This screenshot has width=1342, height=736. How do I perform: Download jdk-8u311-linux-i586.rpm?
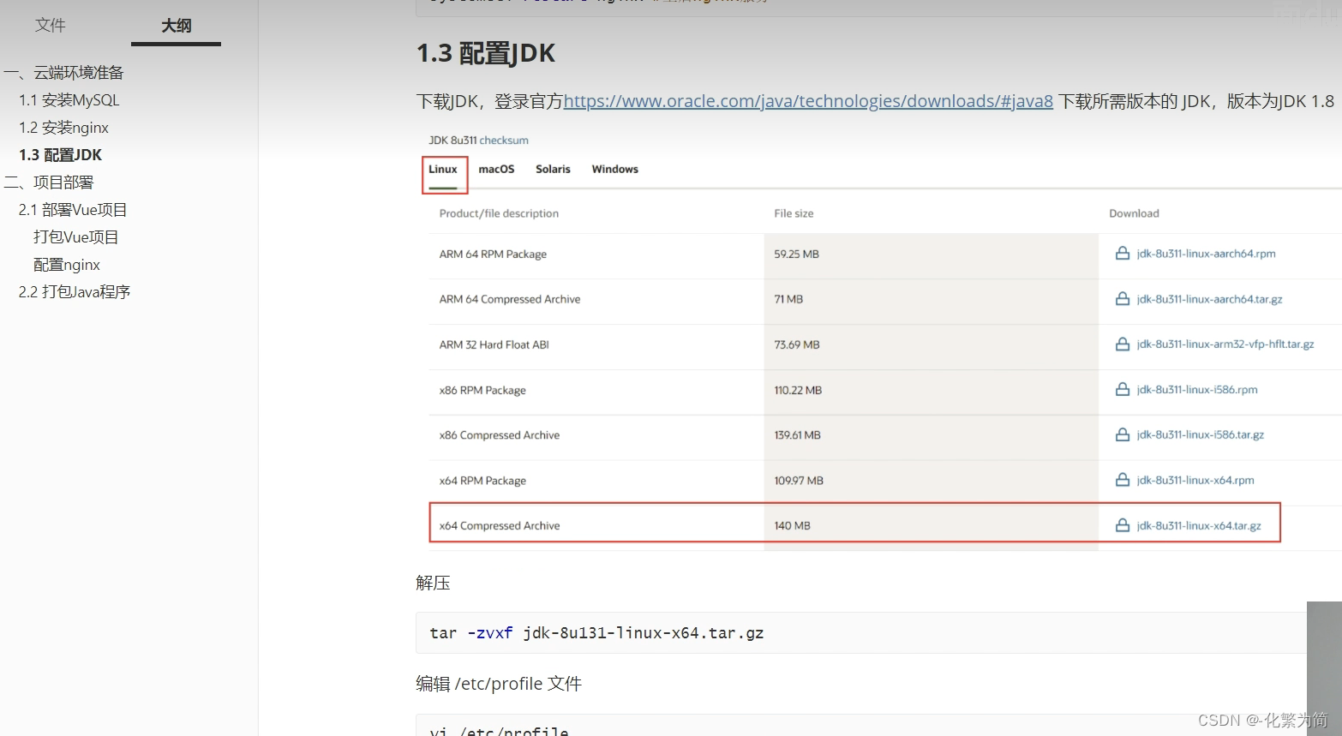pyautogui.click(x=1197, y=390)
